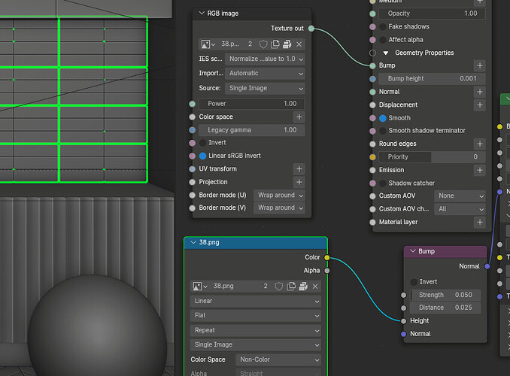Adjust Bump Distance field
The width and height of the screenshot is (510, 376).
(x=445, y=308)
